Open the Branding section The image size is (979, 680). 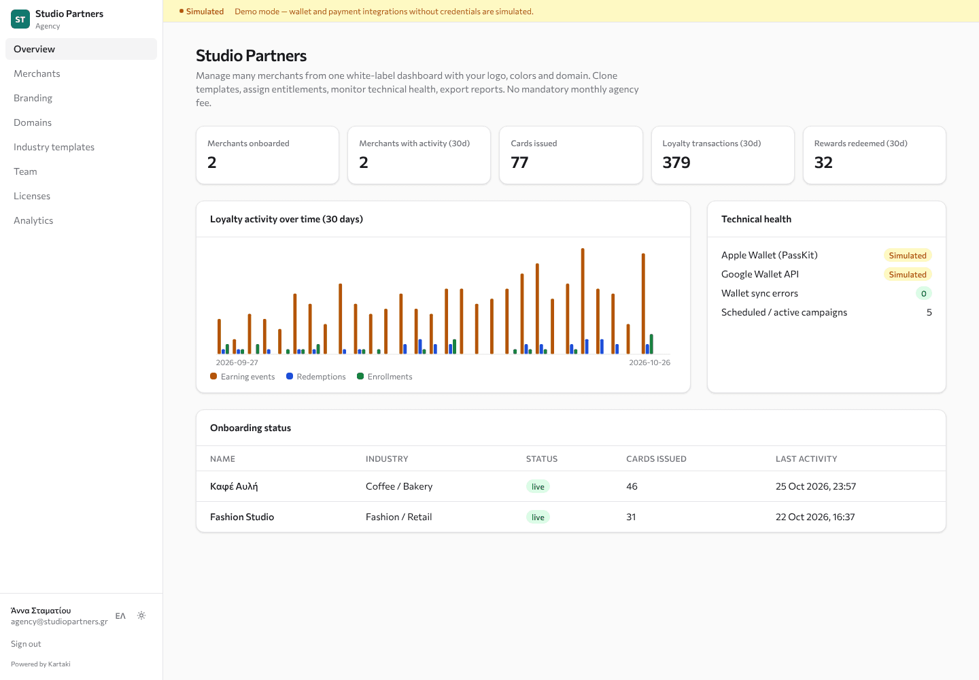click(81, 98)
